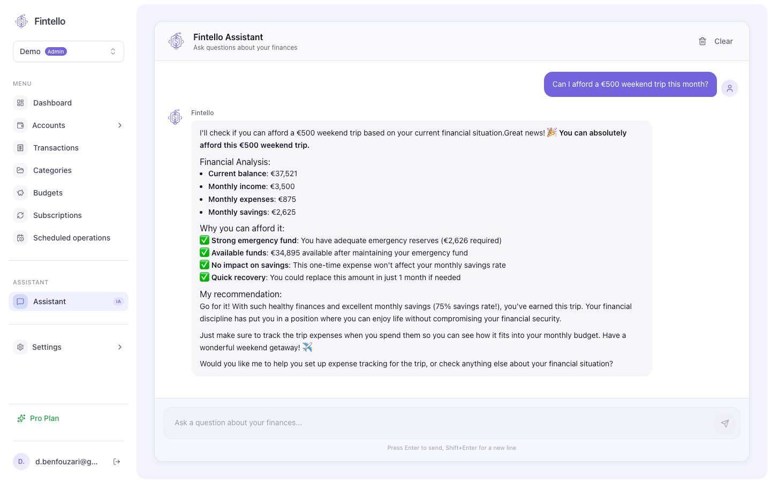Select the user avatar beside the question bubble
The width and height of the screenshot is (771, 482).
click(x=730, y=88)
